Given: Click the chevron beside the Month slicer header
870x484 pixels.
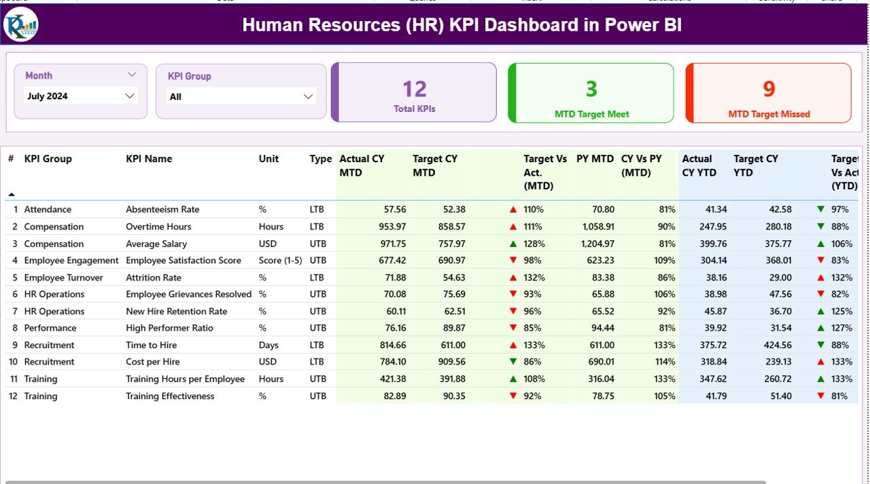Looking at the screenshot, I should coord(133,75).
